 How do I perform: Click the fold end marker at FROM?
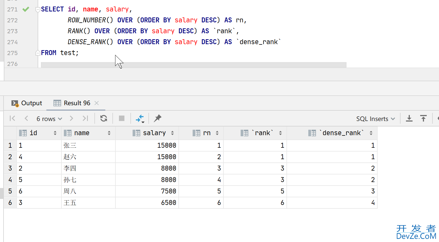click(x=38, y=53)
